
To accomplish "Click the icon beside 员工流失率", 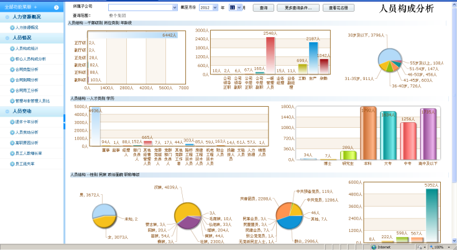I will [x=12, y=164].
